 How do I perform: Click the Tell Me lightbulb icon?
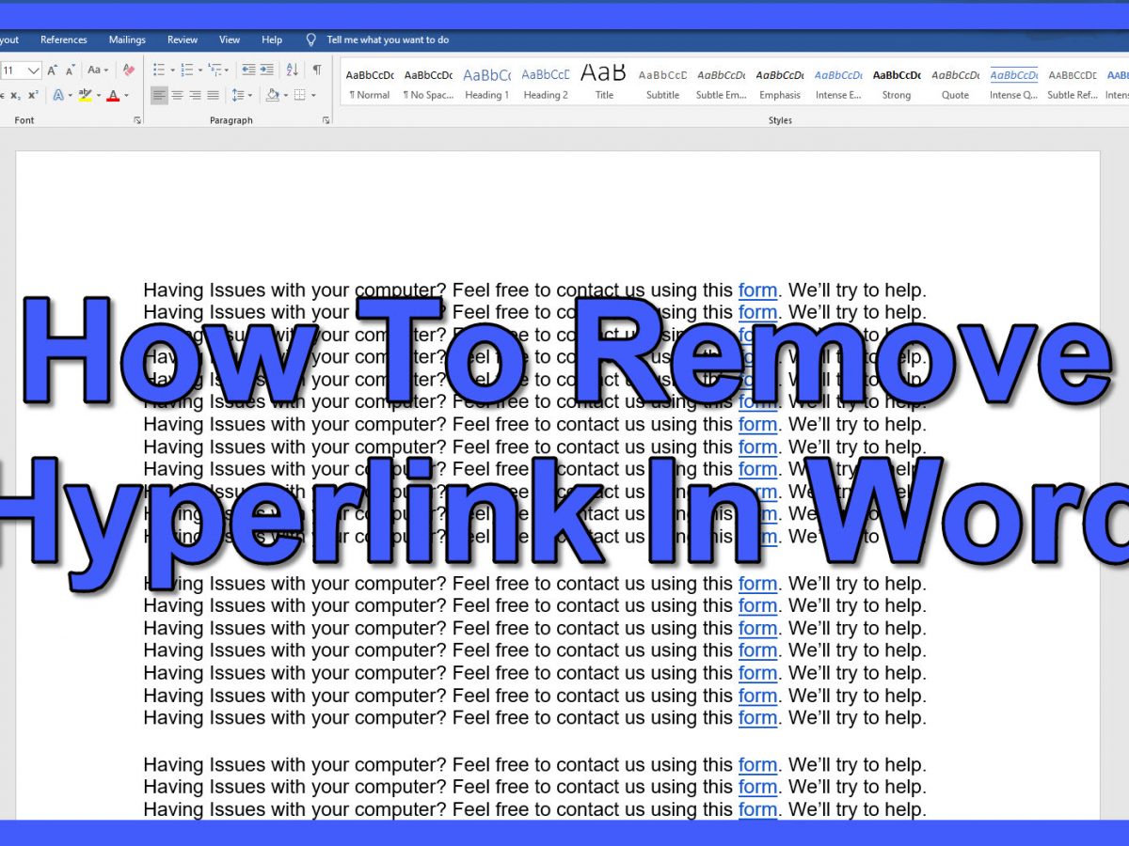tap(311, 40)
